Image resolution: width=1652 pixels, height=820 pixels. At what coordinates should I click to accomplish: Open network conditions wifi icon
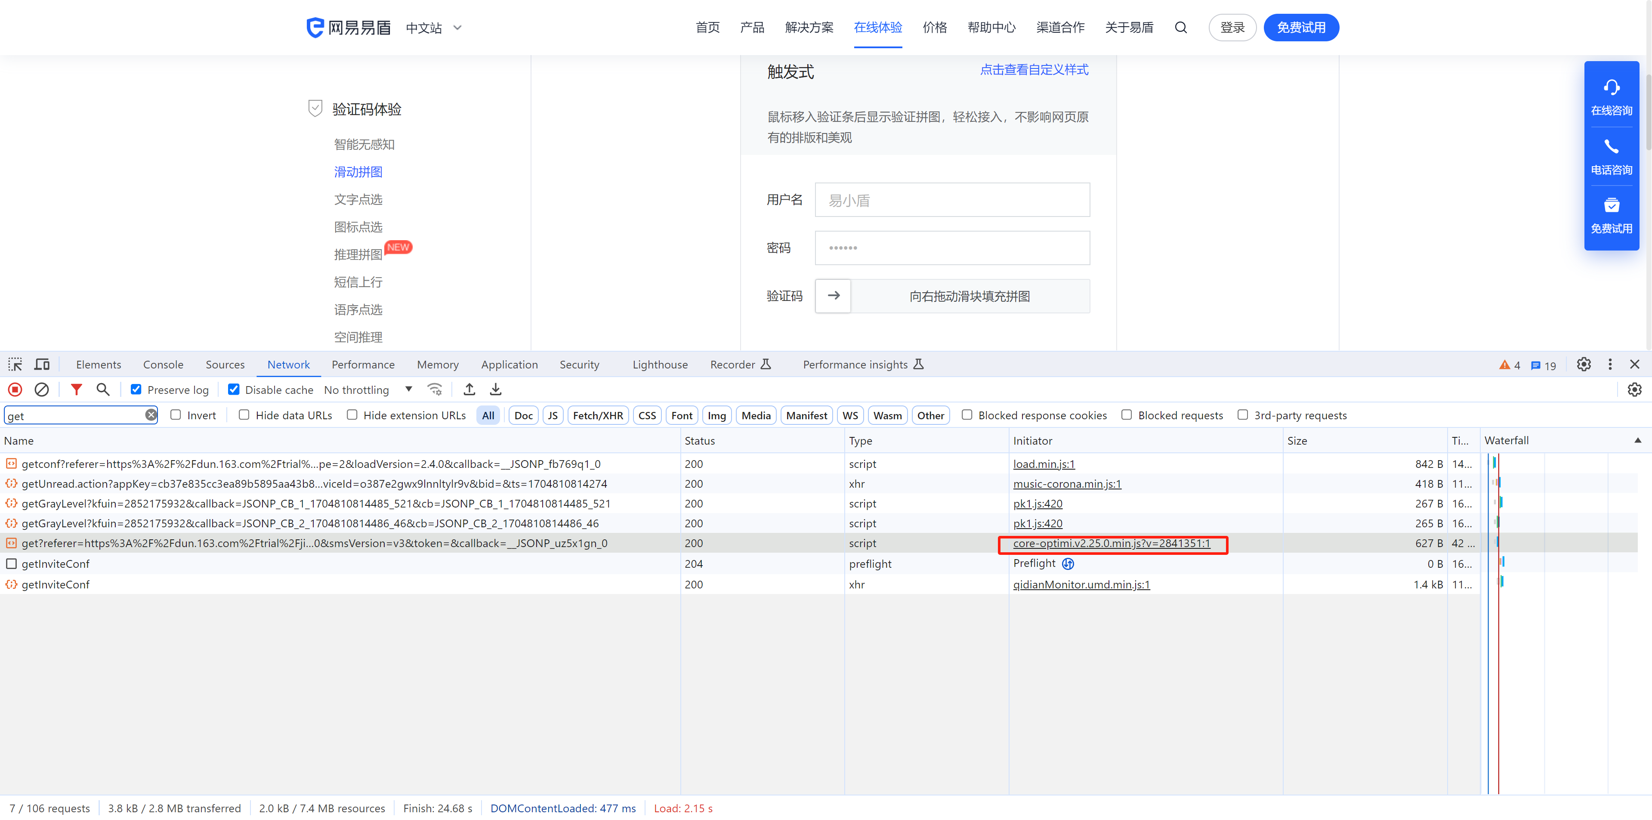pyautogui.click(x=435, y=390)
